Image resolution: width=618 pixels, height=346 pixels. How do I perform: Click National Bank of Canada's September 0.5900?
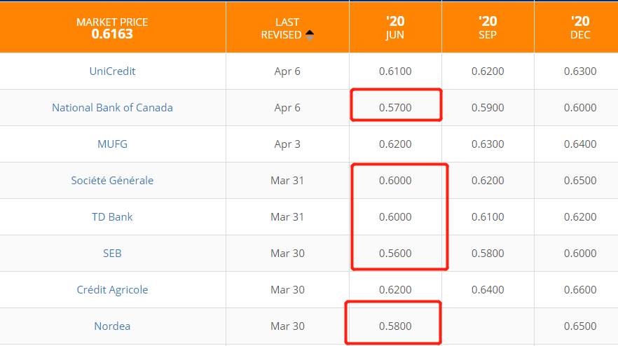488,108
